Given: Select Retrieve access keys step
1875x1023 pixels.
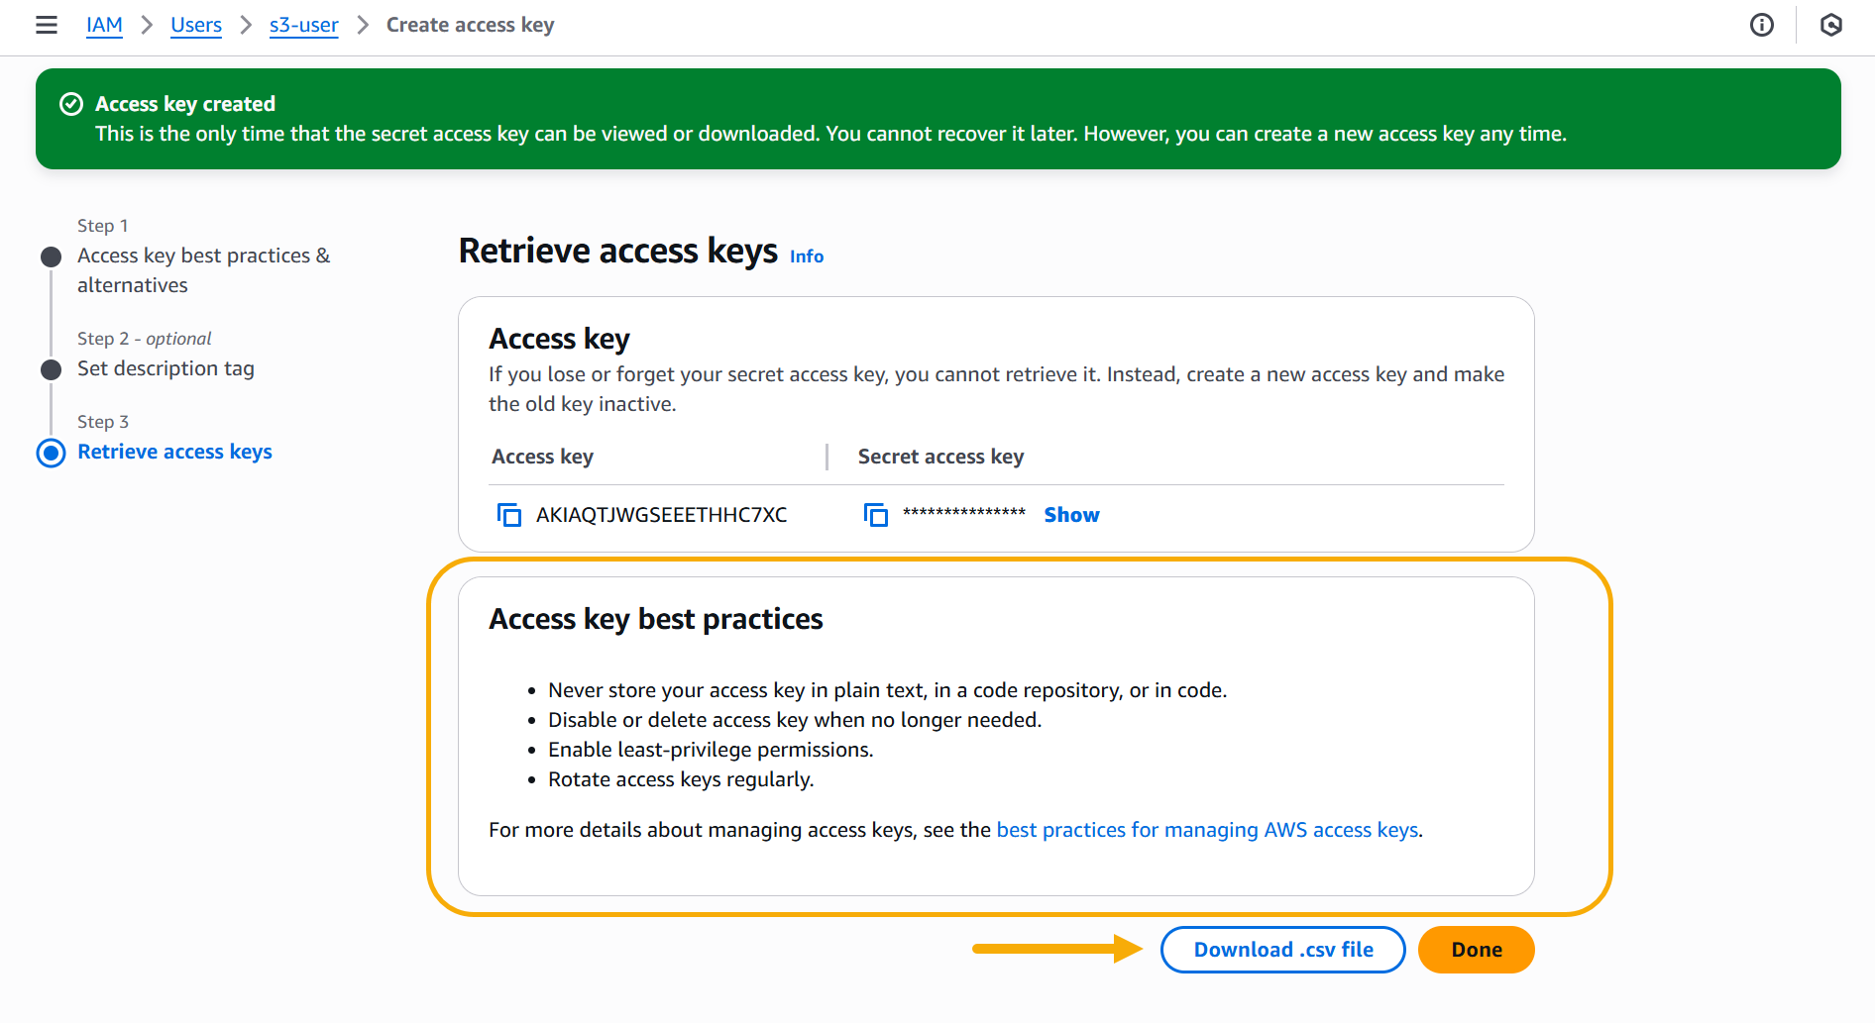Looking at the screenshot, I should click(174, 452).
